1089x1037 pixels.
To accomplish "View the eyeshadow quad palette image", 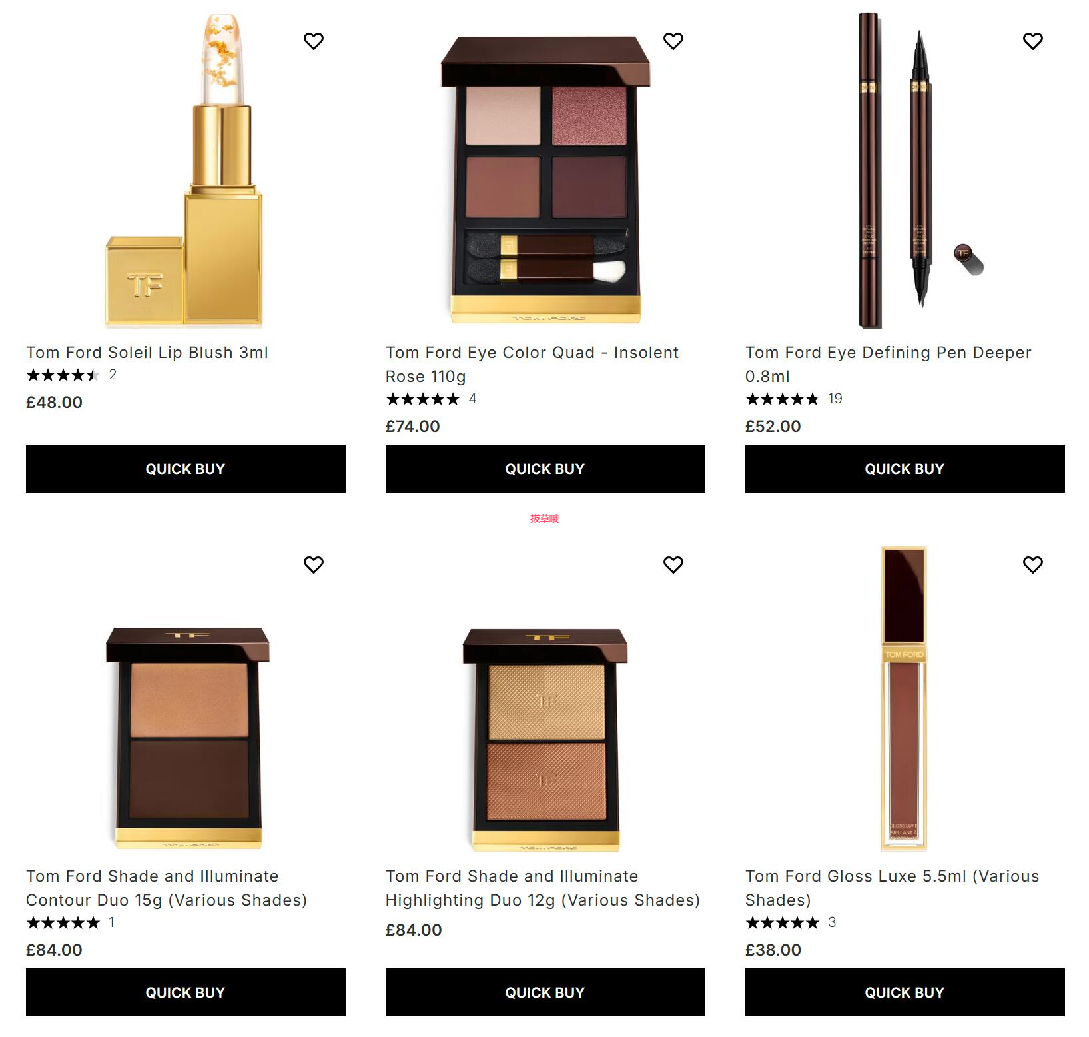I will tap(545, 180).
